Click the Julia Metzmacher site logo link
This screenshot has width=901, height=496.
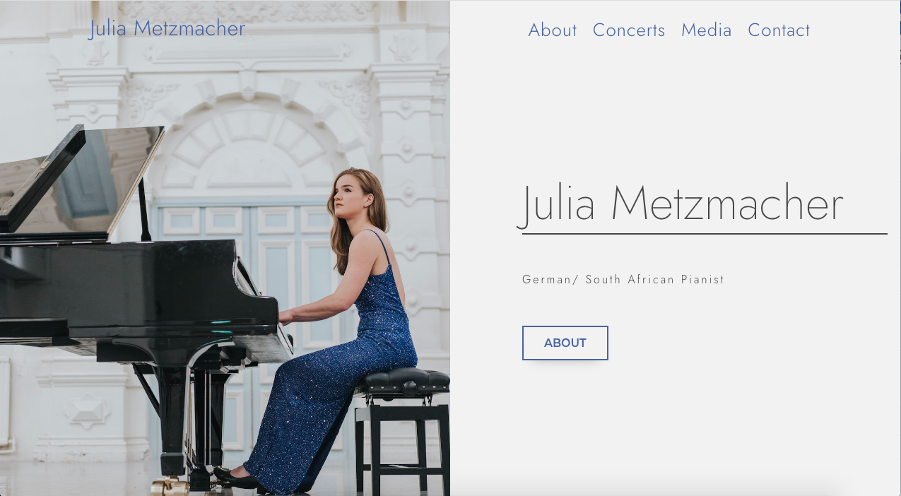[167, 28]
